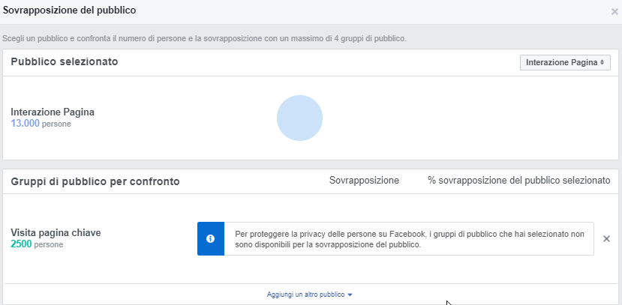Viewport: 622px width, 305px height.
Task: Open the Interazione Pagina dropdown selector
Action: tap(564, 62)
